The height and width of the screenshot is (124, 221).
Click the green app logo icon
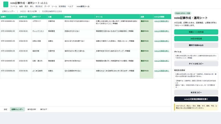click(6, 4)
